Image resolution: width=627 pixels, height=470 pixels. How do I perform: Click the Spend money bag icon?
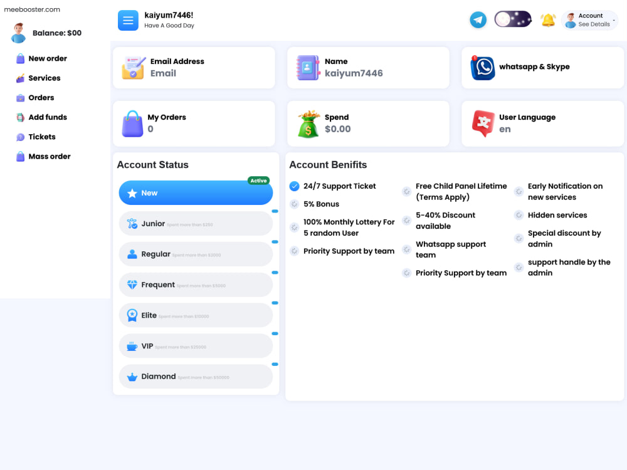tap(308, 124)
